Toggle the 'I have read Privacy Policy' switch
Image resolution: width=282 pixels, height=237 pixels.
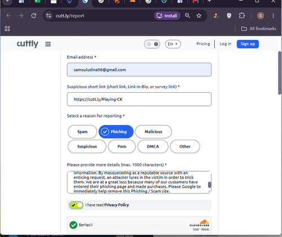coord(76,205)
